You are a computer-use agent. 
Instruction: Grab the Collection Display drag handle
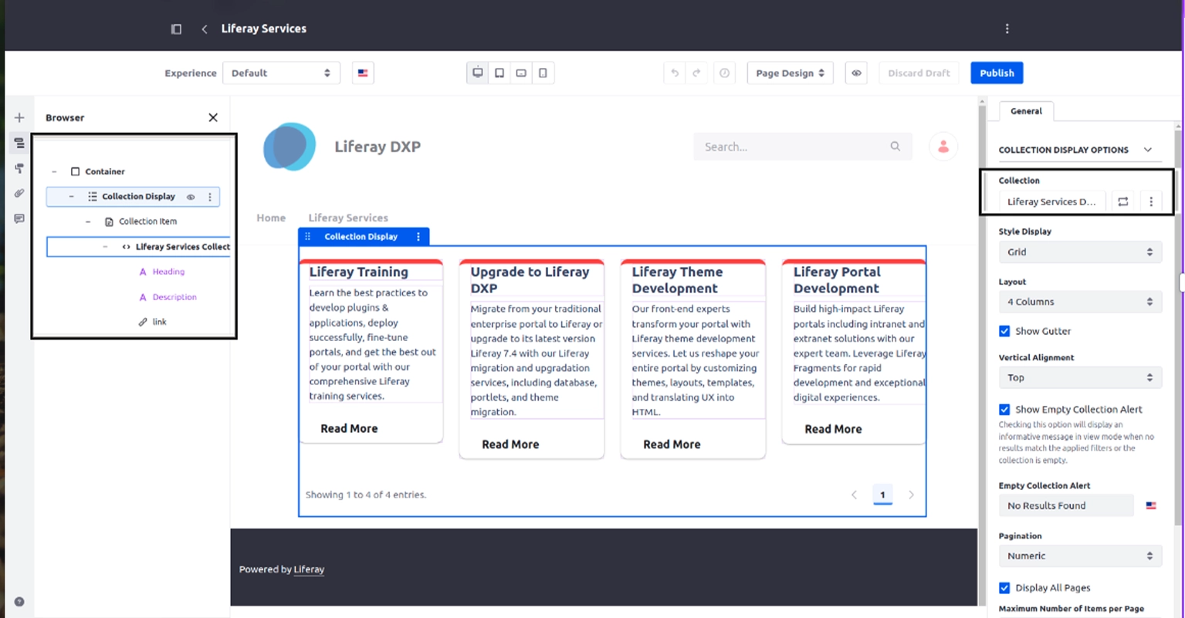tap(308, 237)
